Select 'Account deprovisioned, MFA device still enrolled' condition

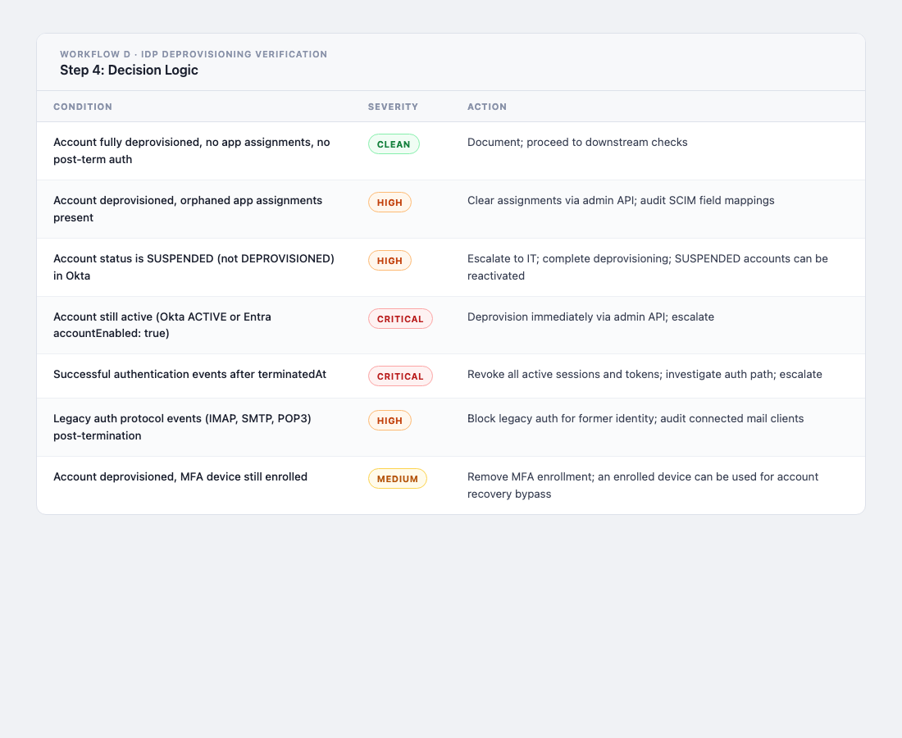[180, 477]
